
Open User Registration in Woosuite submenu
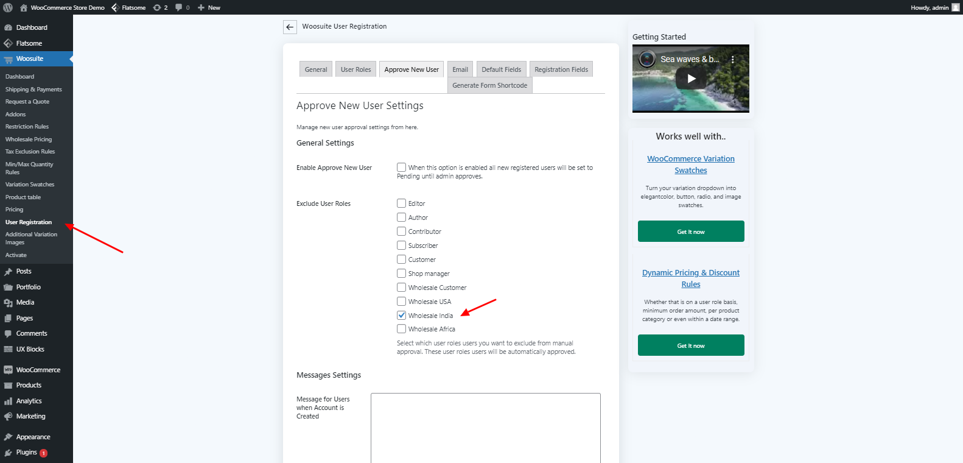coord(29,222)
